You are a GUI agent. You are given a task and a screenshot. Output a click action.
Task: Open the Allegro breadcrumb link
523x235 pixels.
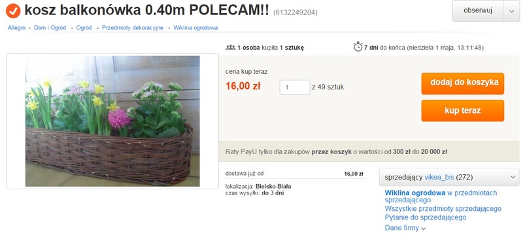click(x=17, y=28)
